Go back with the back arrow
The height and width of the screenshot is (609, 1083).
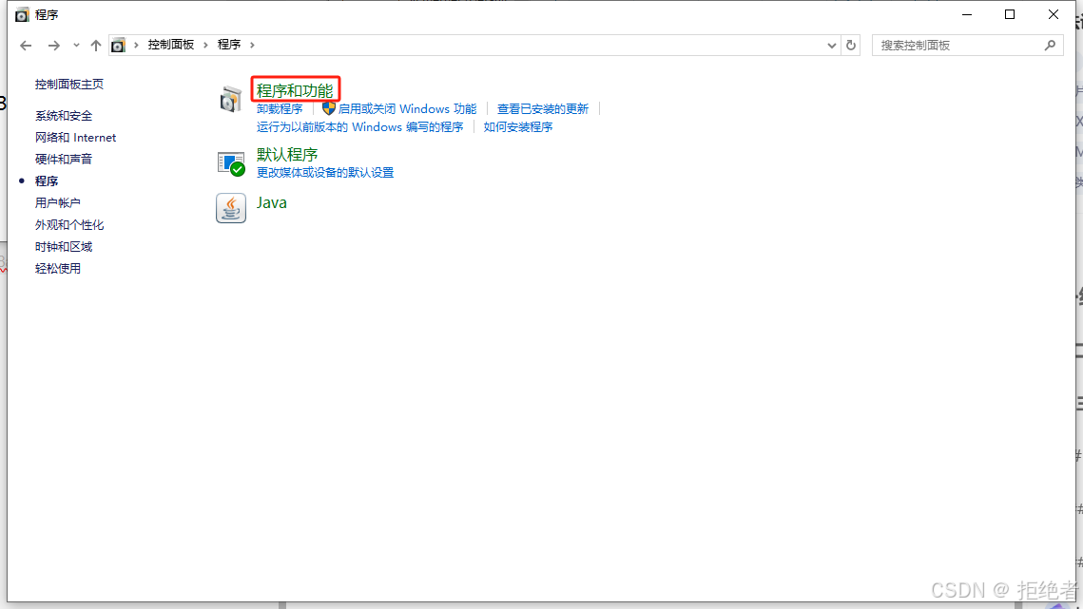(27, 45)
